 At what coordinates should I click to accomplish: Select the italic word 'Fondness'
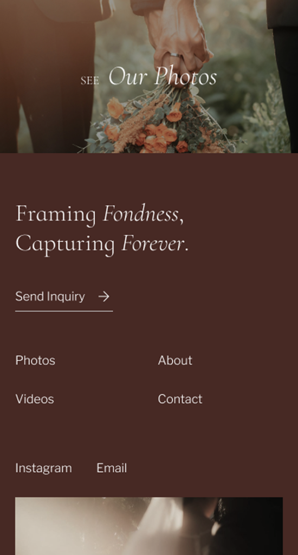click(x=140, y=214)
